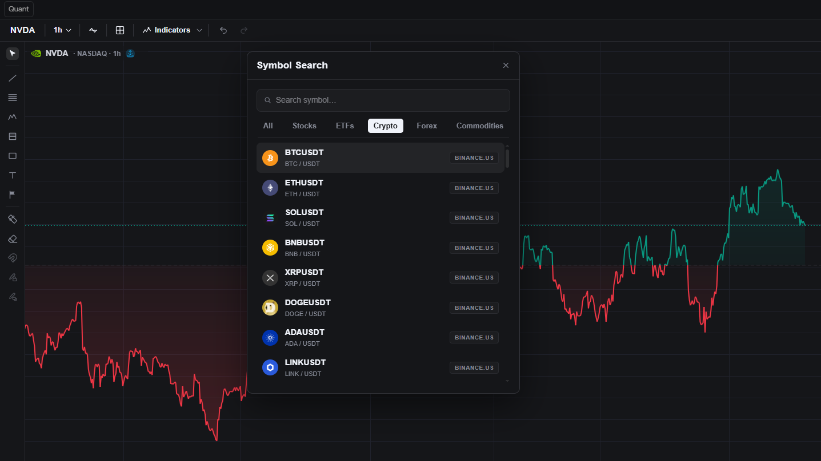Toggle the magnet snap tool
The width and height of the screenshot is (821, 461).
click(x=13, y=258)
